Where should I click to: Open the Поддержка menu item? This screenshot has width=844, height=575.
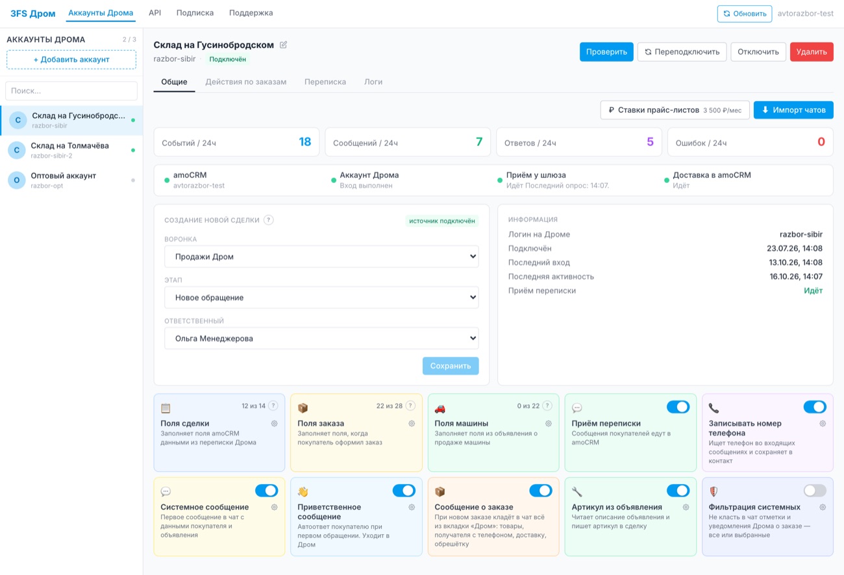(251, 12)
